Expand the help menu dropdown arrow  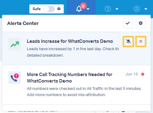coord(117,9)
